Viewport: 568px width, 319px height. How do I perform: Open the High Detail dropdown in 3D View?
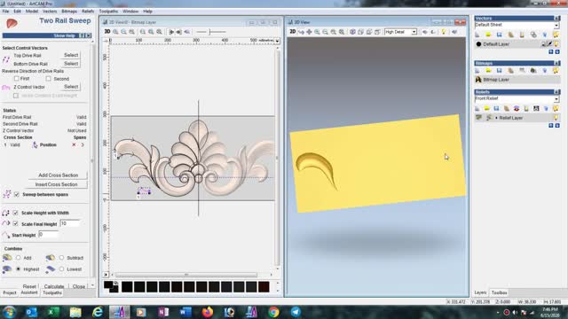tap(414, 32)
